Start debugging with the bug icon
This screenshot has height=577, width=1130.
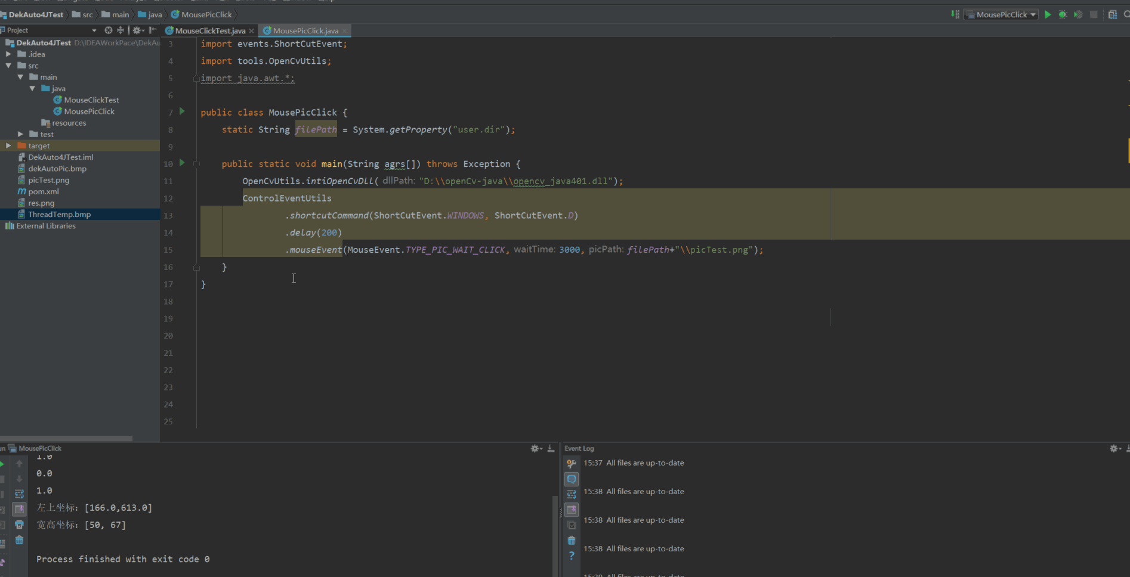1063,14
